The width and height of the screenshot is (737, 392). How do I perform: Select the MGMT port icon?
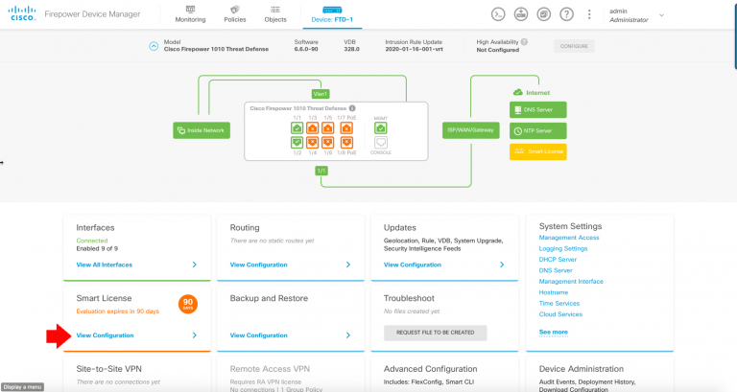[381, 127]
